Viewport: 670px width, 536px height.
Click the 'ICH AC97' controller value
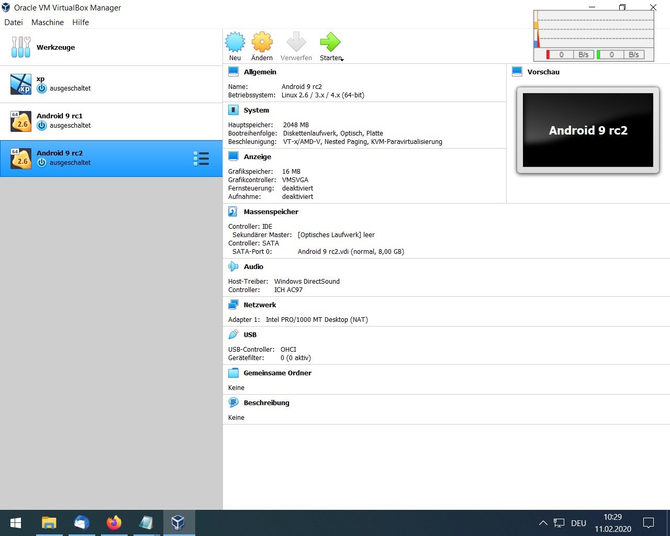[288, 289]
